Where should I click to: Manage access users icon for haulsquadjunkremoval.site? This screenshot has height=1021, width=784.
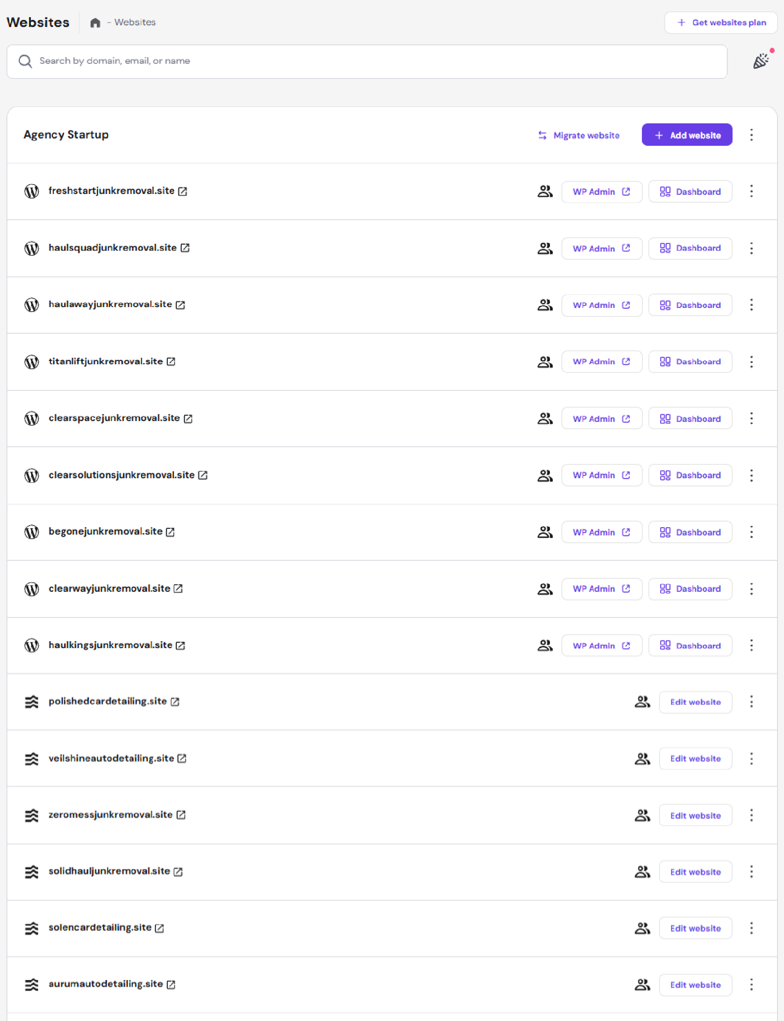coord(545,248)
